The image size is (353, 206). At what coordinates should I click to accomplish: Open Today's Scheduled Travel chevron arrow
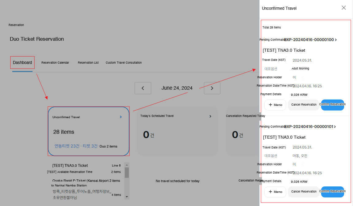click(210, 116)
